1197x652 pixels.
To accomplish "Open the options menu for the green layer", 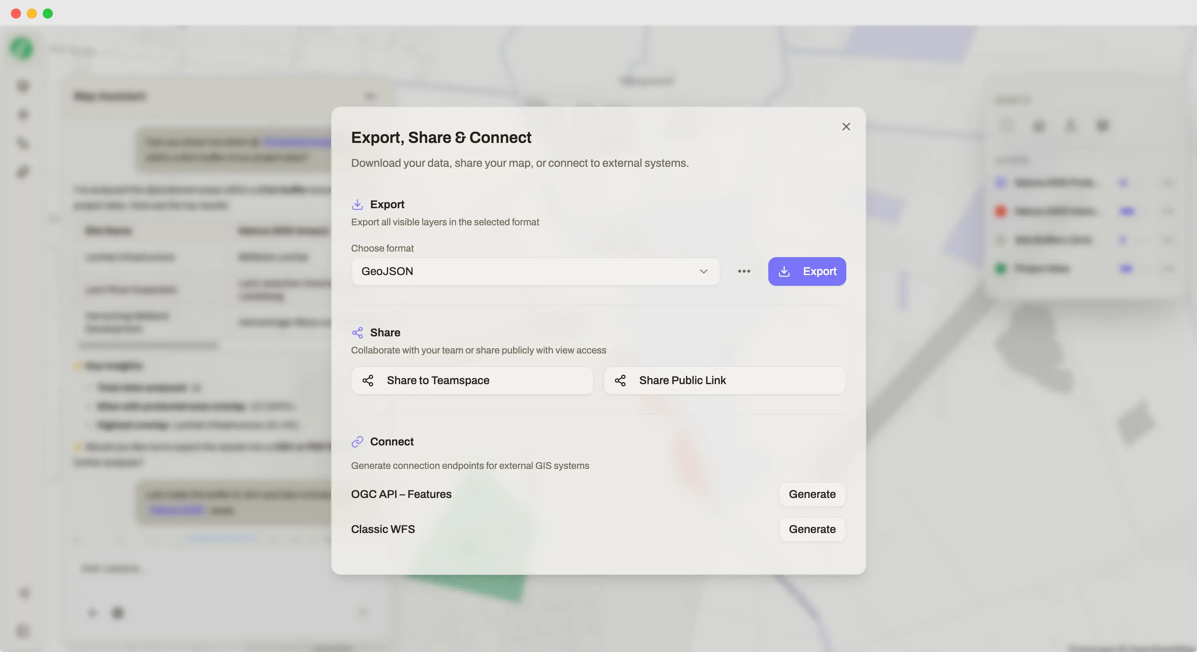I will pos(1168,269).
